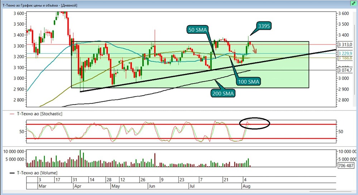Click the May month label on time axis
358x195 pixels.
tap(116, 186)
